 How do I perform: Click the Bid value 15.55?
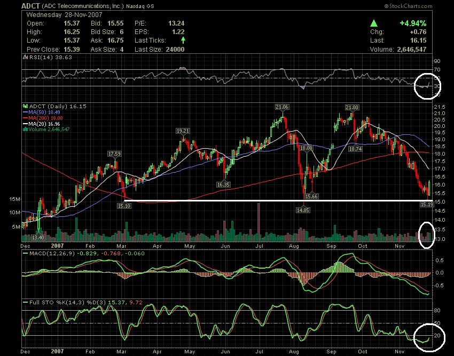115,23
